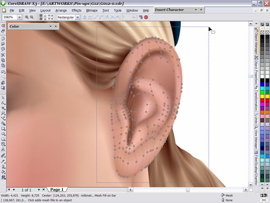Click the Delete Nodes minus icon

coord(90,17)
